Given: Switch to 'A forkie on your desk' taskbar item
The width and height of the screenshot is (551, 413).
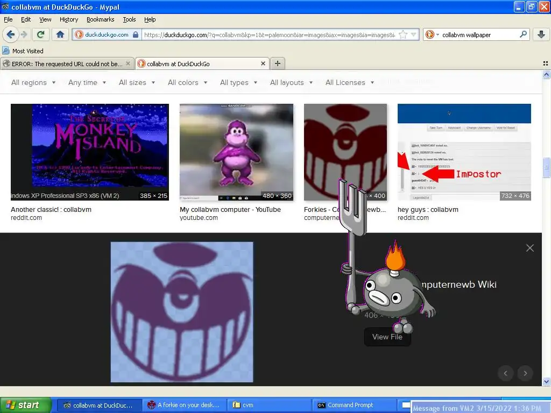Looking at the screenshot, I should pyautogui.click(x=184, y=405).
